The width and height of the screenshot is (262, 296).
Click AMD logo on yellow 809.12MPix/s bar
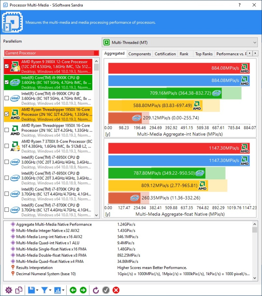(202, 185)
